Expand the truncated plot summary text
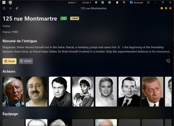 point(87,49)
